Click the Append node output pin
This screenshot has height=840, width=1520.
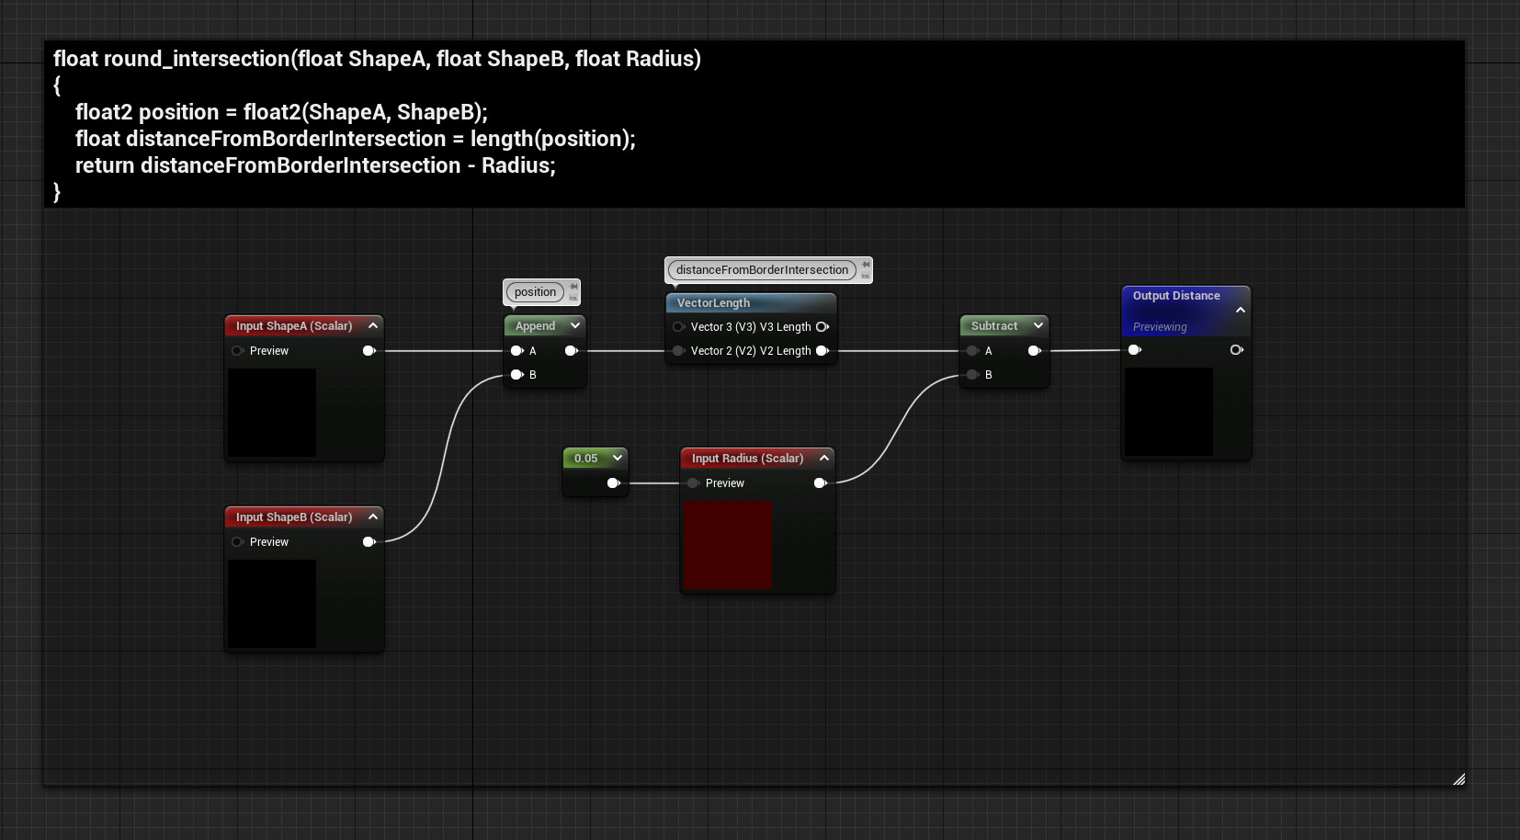[571, 350]
